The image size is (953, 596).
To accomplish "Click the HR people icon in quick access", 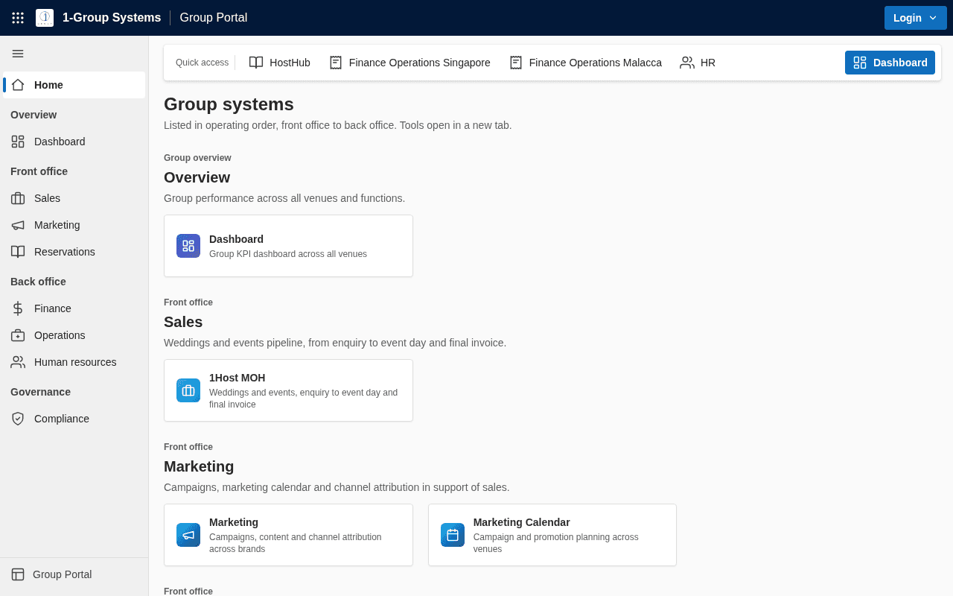I will pos(687,63).
